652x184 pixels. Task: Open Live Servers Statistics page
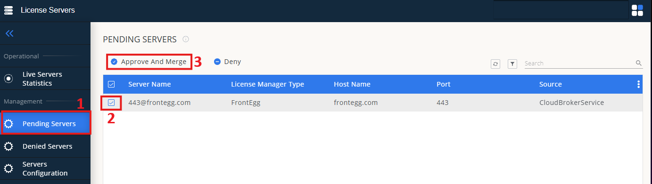[x=45, y=79]
